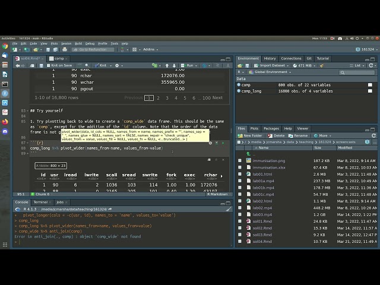This screenshot has height=285, width=380.
Task: Click the Rename button in Files pane
Action: coord(298,135)
